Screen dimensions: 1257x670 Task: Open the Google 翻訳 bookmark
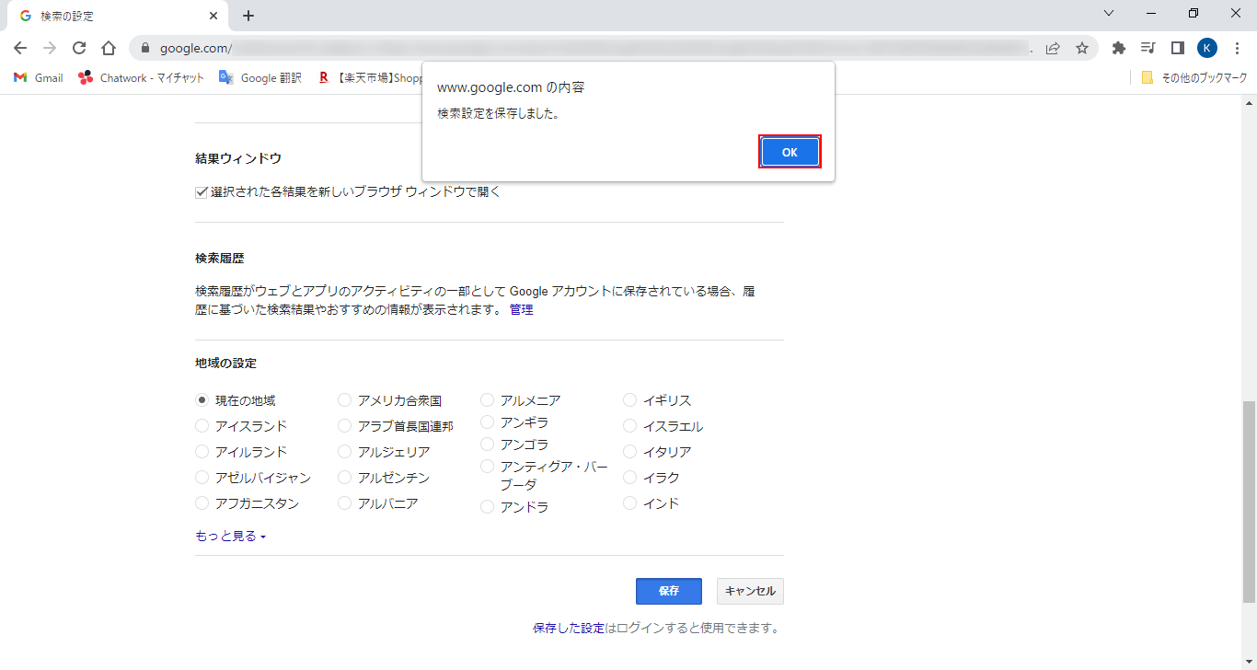click(x=260, y=78)
